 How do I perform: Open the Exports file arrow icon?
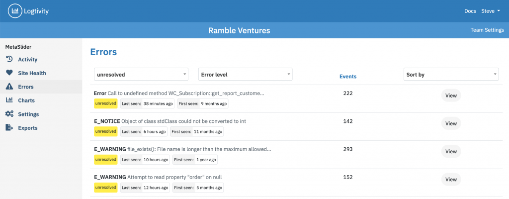coord(9,127)
